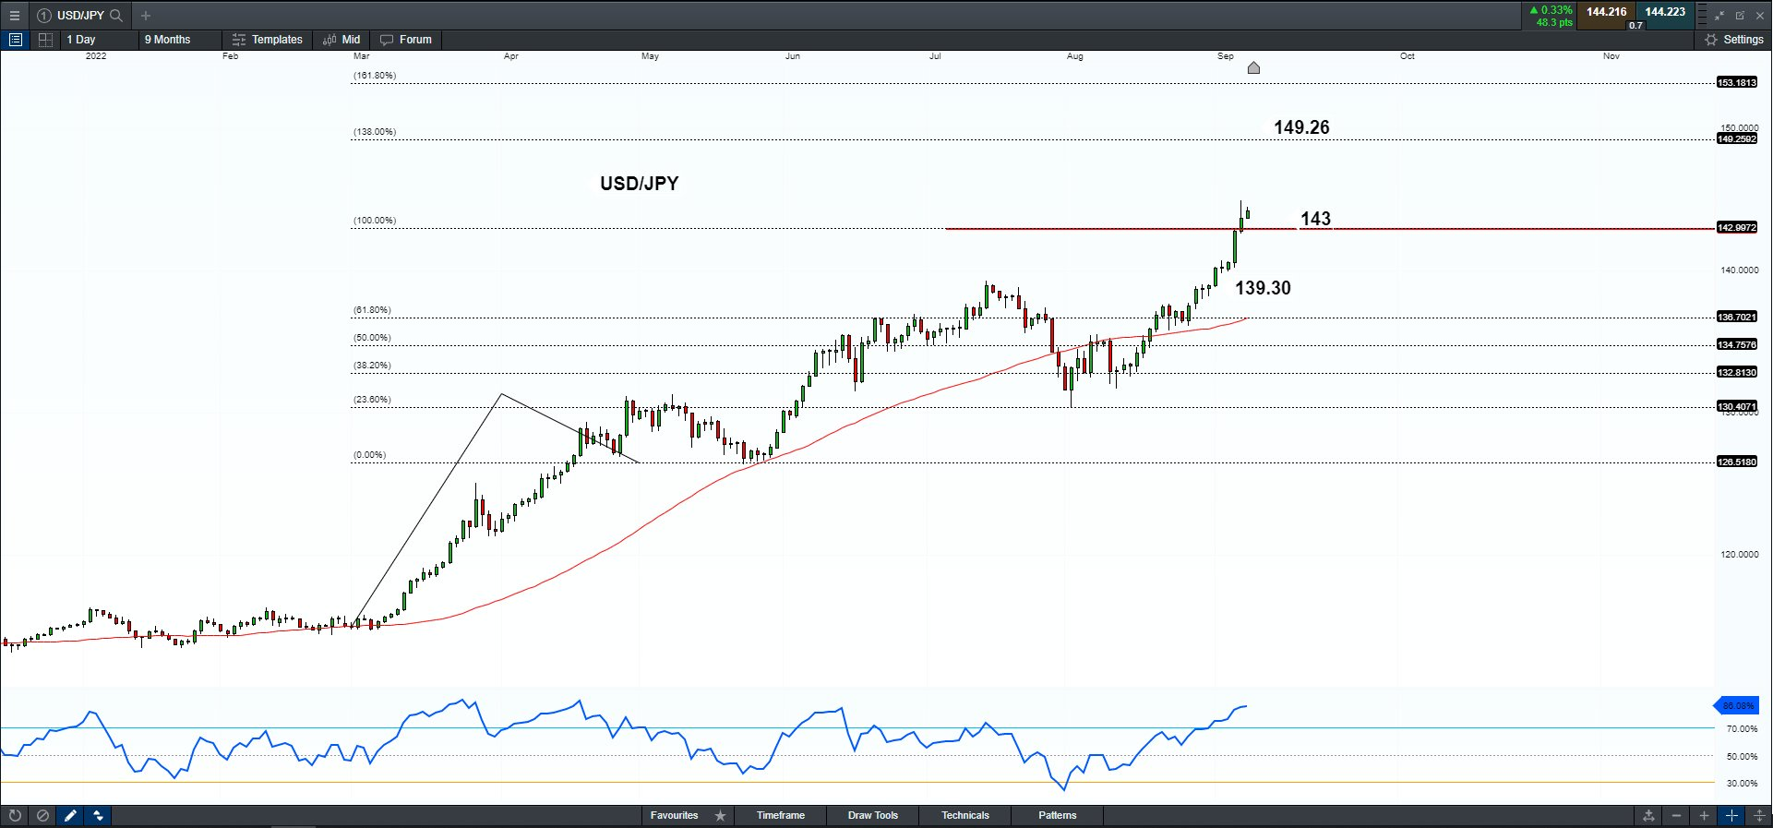Select the (100.00%) Fibonacci level label

pyautogui.click(x=375, y=221)
